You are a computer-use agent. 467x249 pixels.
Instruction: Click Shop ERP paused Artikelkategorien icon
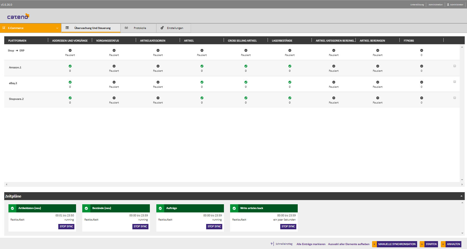(158, 50)
